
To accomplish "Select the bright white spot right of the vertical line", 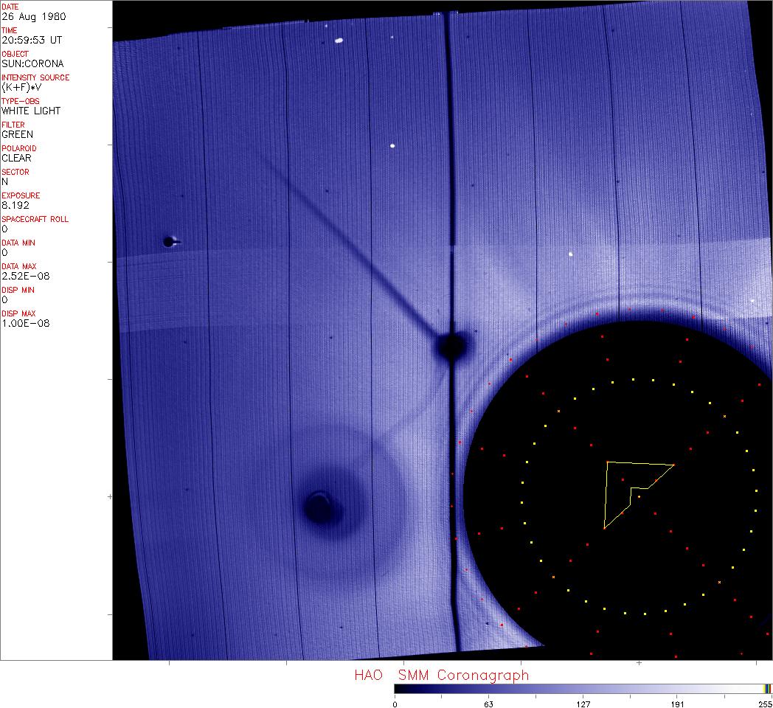I will point(570,254).
